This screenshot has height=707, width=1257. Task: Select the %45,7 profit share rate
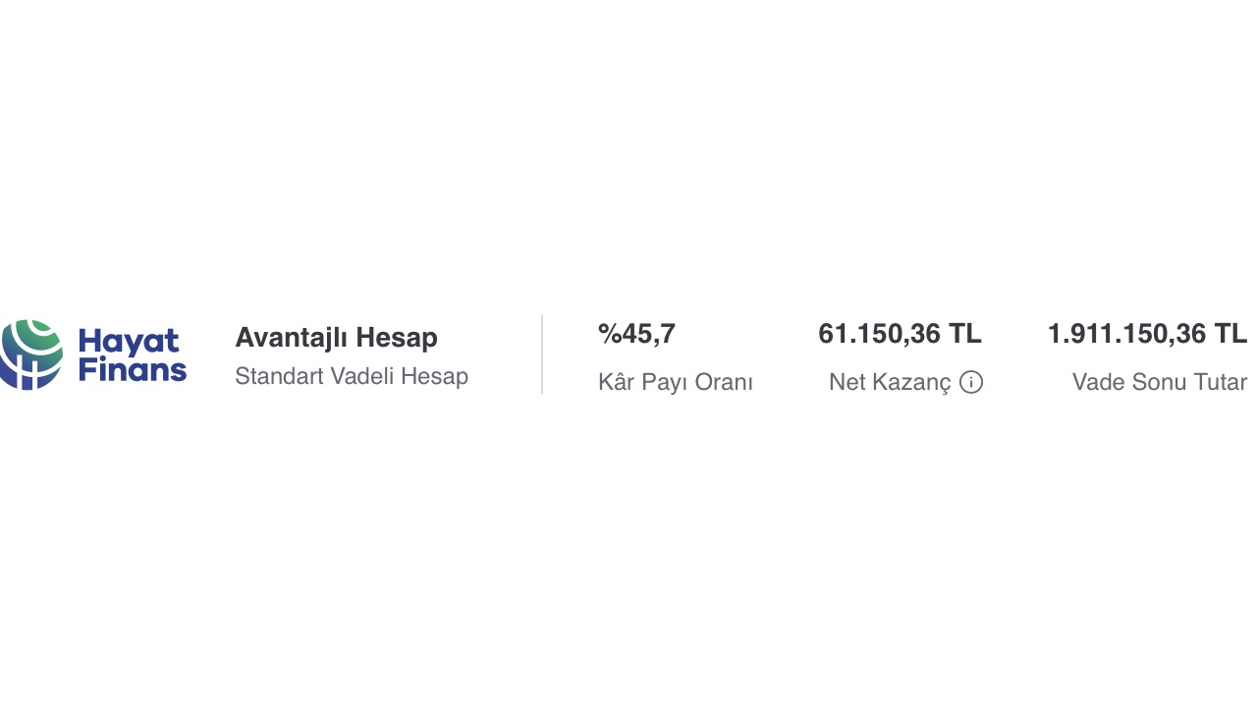pos(636,334)
